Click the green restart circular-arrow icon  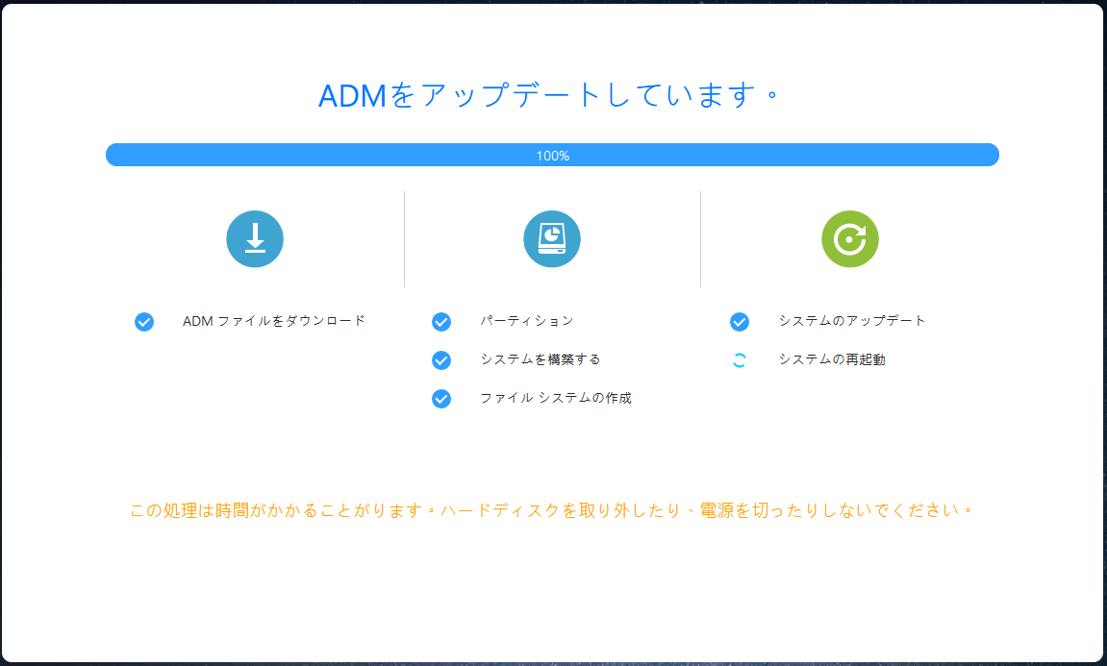[x=850, y=239]
